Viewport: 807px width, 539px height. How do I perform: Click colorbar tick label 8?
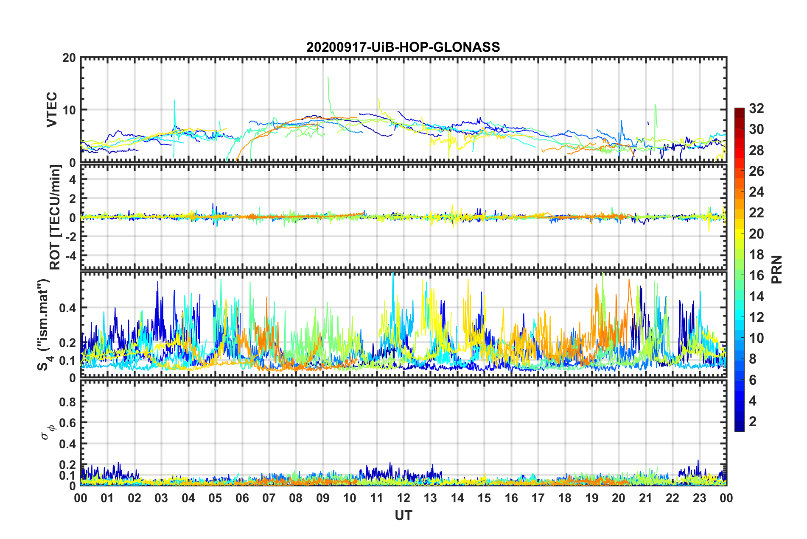tap(753, 359)
